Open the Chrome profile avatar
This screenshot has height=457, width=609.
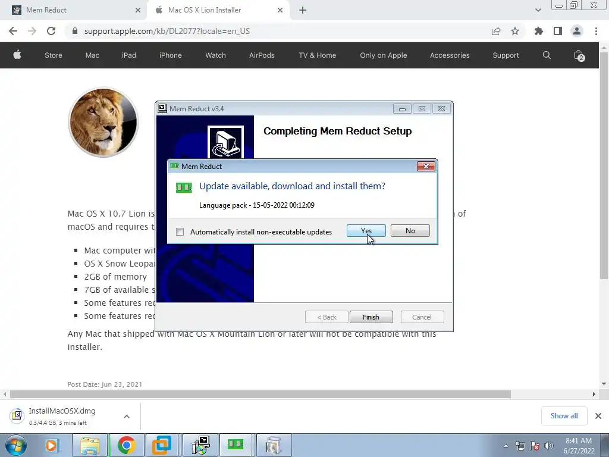(577, 31)
